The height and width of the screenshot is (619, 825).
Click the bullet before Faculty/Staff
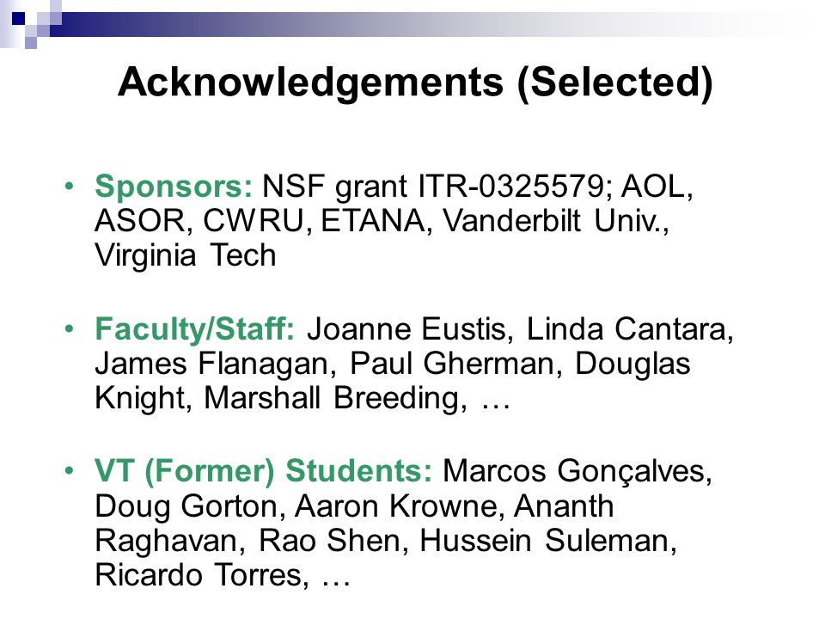point(69,329)
